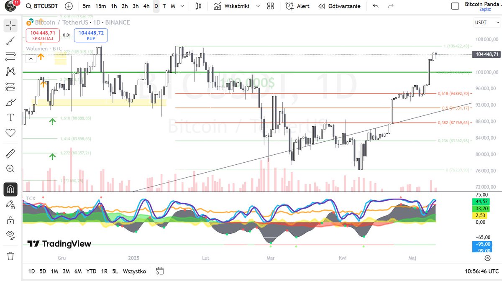Hide all drawings with eye icon
This screenshot has height=281, width=502.
[10, 235]
